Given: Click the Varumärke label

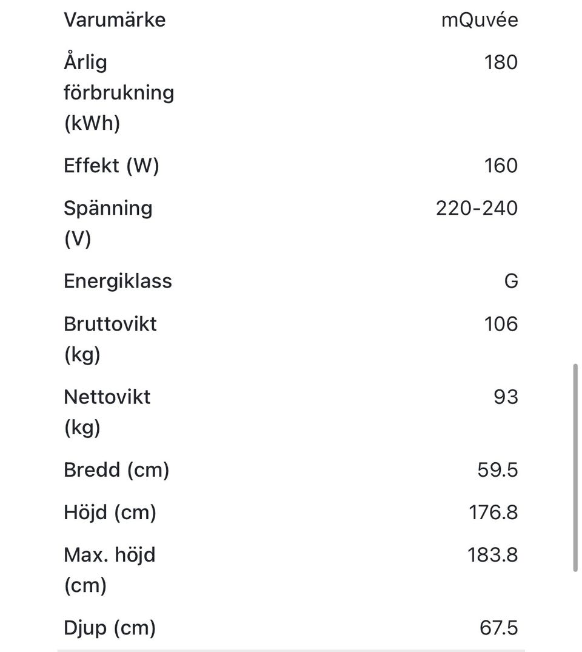Looking at the screenshot, I should tap(115, 19).
